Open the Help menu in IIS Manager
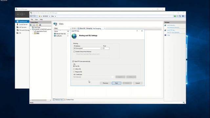 [x=41, y=20]
